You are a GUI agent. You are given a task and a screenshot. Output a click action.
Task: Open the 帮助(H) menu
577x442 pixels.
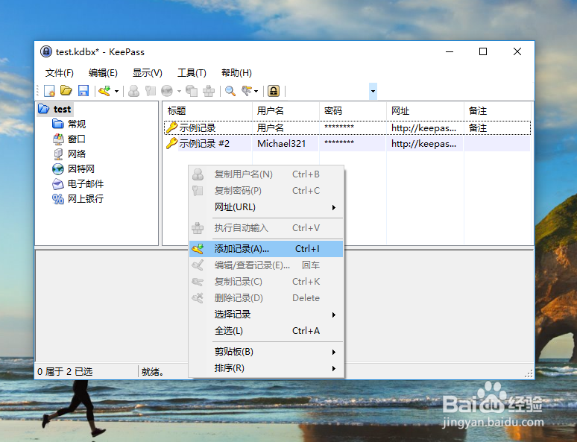pos(236,73)
